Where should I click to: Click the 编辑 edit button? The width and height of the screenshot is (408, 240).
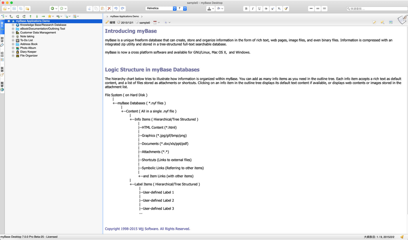110,23
